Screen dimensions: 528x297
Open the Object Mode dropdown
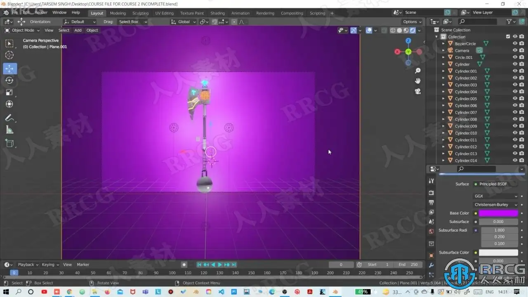pos(22,30)
